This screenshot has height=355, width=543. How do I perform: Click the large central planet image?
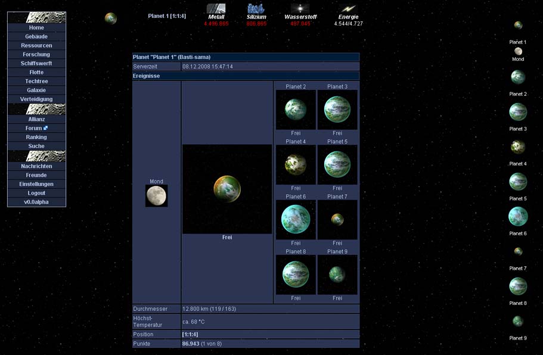(227, 189)
